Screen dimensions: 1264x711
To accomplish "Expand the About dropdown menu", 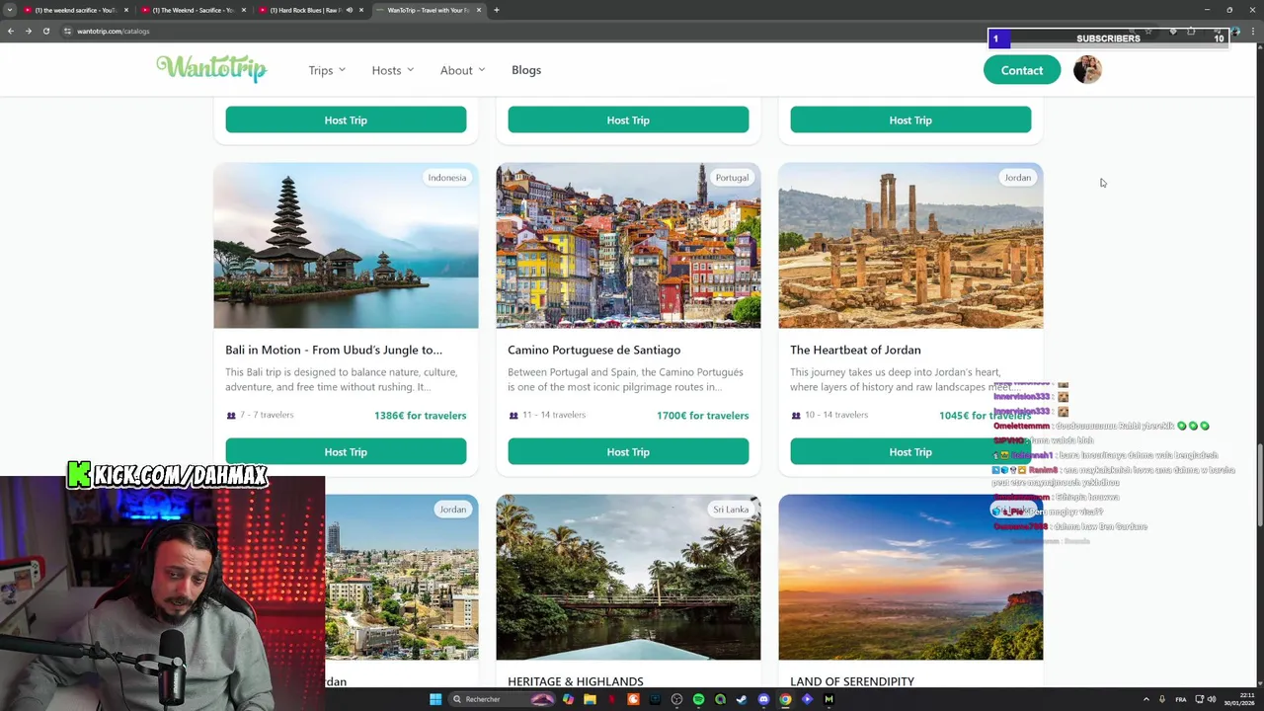I will pyautogui.click(x=462, y=70).
